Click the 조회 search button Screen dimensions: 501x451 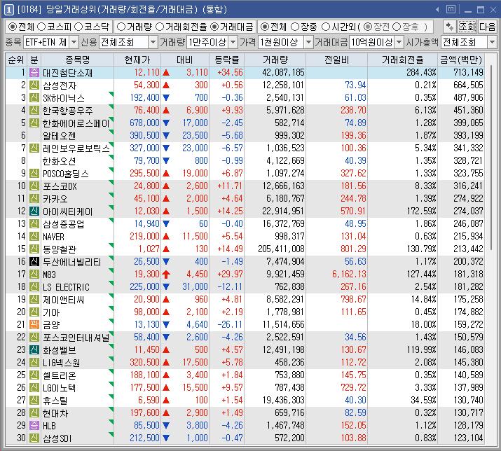coord(467,27)
